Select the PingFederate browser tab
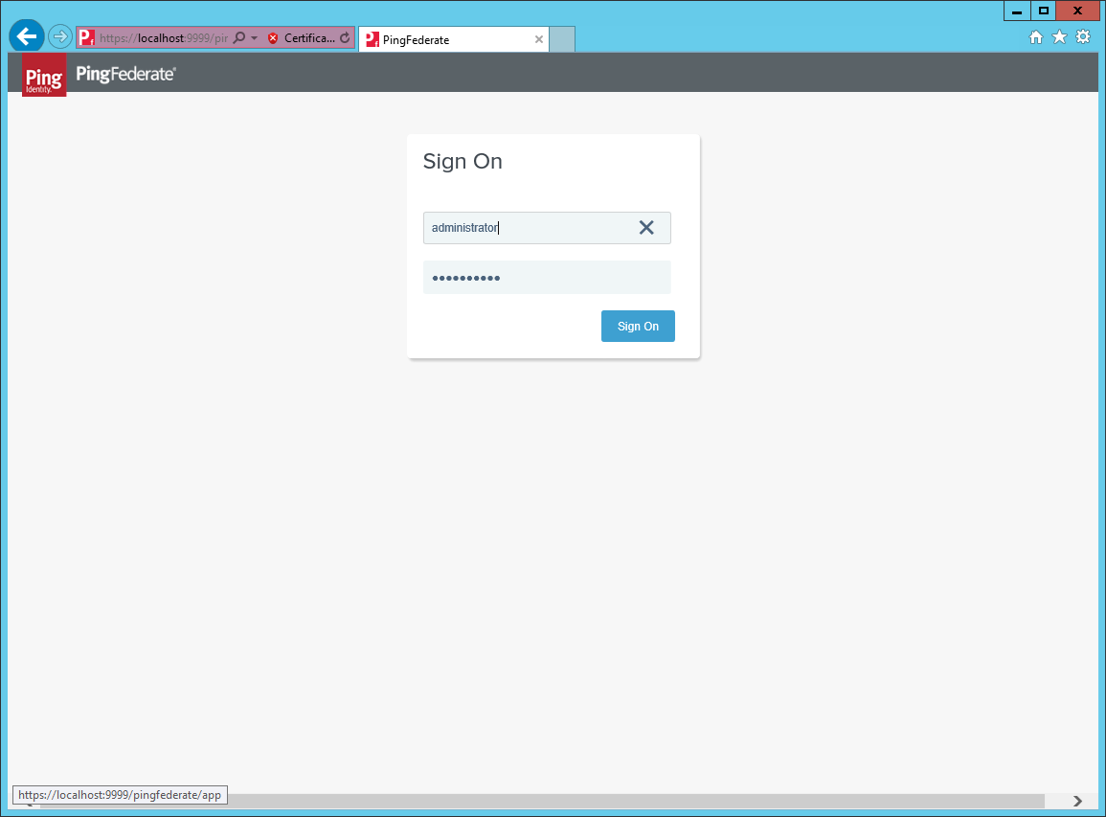Screen dimensions: 1106x817 [452, 39]
